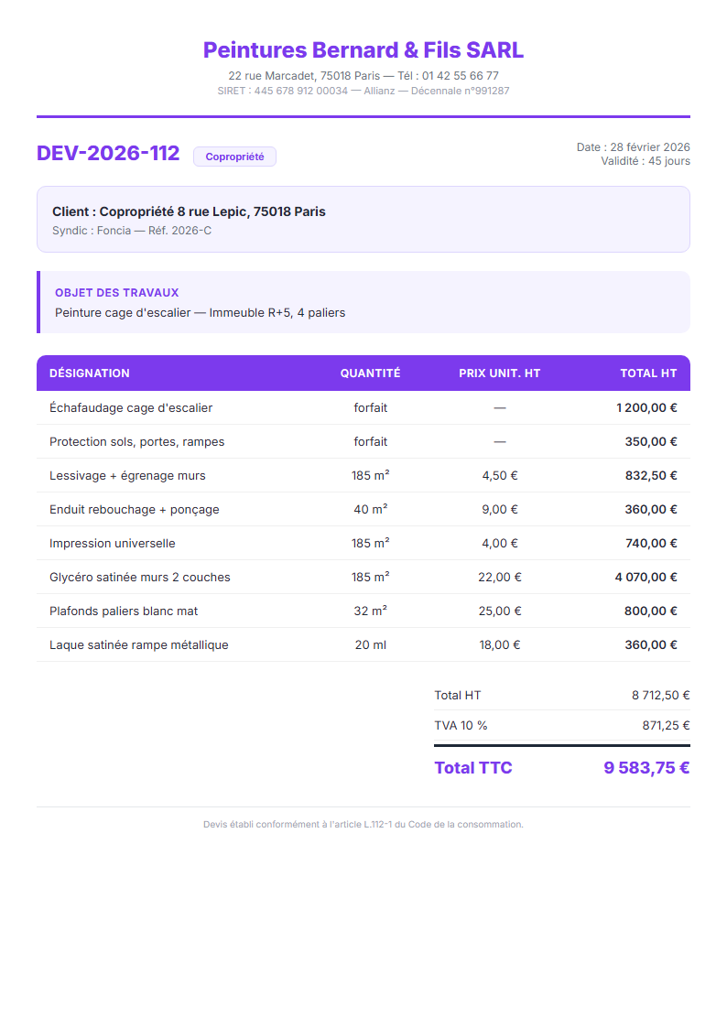Screen dimensions: 727x1028
Task: Select the quote number DEV-2026-112
Action: click(x=108, y=154)
